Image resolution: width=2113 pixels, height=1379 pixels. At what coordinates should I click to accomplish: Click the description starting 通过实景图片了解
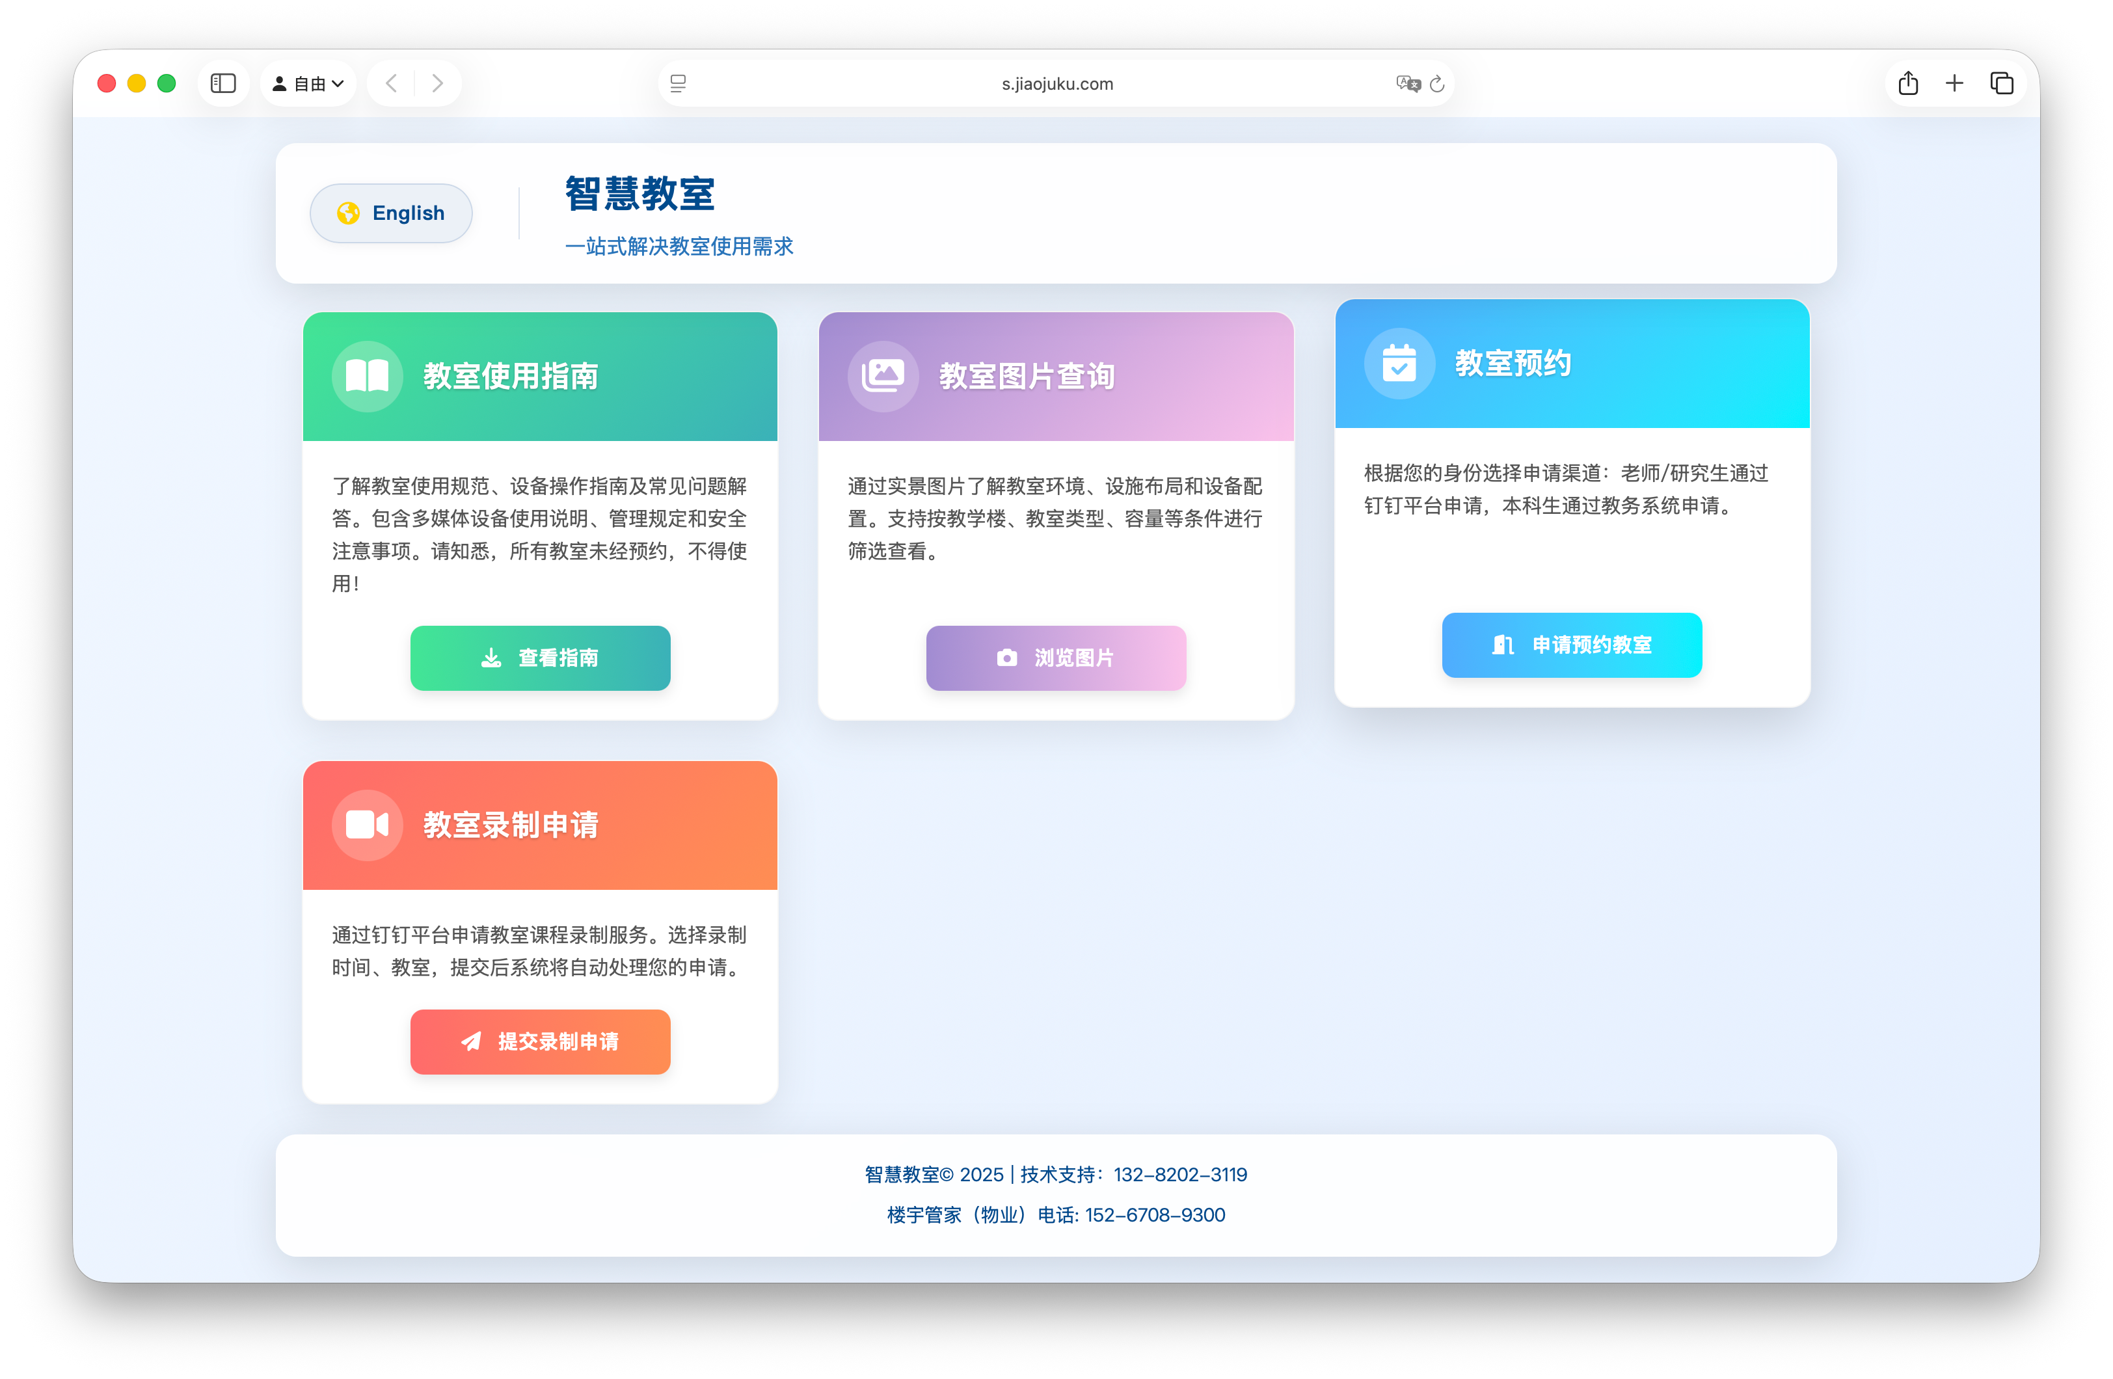click(1056, 518)
